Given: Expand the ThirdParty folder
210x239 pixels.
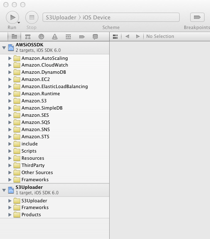Looking at the screenshot, I should 10,165.
